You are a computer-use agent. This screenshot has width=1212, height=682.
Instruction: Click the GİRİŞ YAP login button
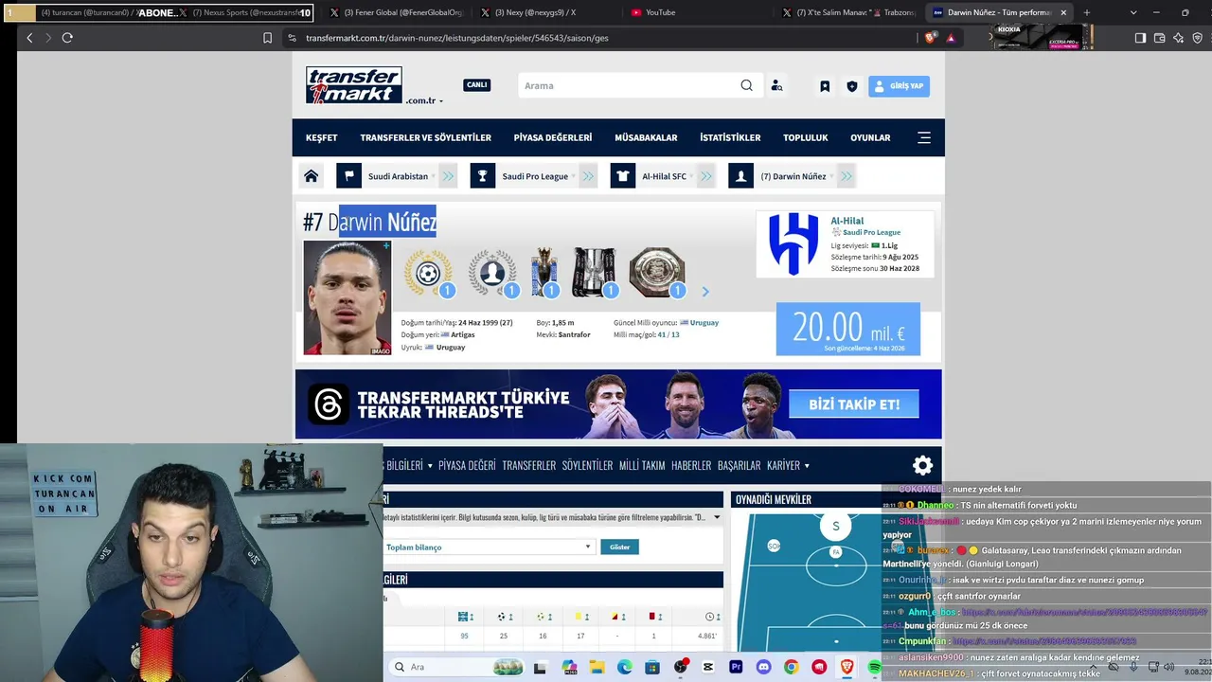click(899, 86)
